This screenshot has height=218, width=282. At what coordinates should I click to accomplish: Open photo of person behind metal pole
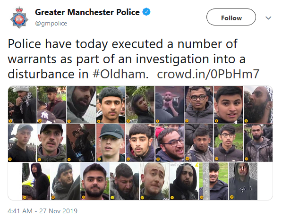[214, 181]
